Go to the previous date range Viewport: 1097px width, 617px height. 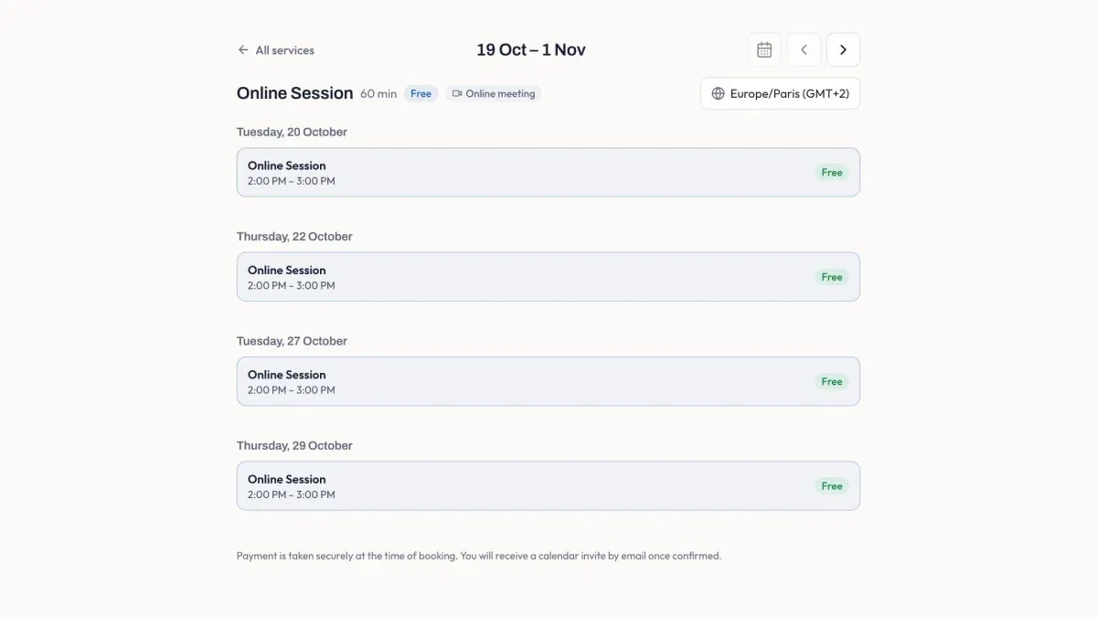[804, 50]
